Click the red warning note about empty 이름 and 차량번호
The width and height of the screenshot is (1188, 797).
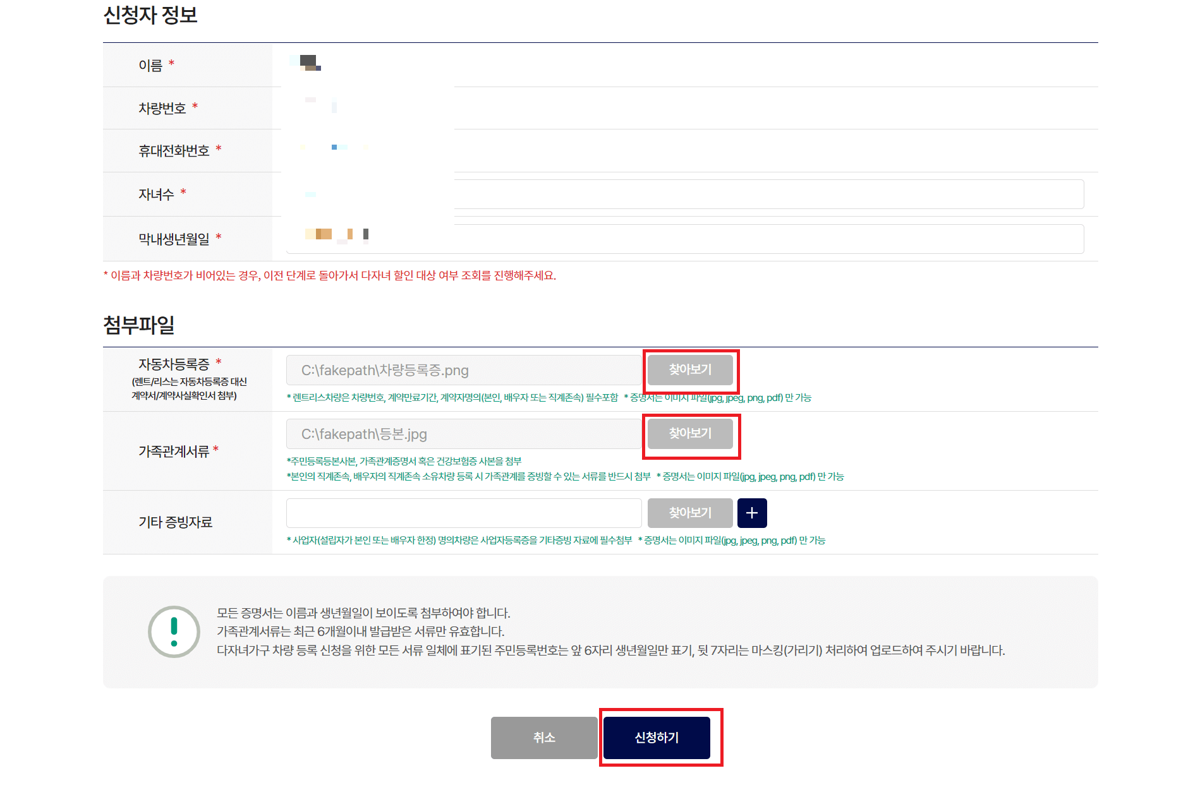[x=330, y=275]
